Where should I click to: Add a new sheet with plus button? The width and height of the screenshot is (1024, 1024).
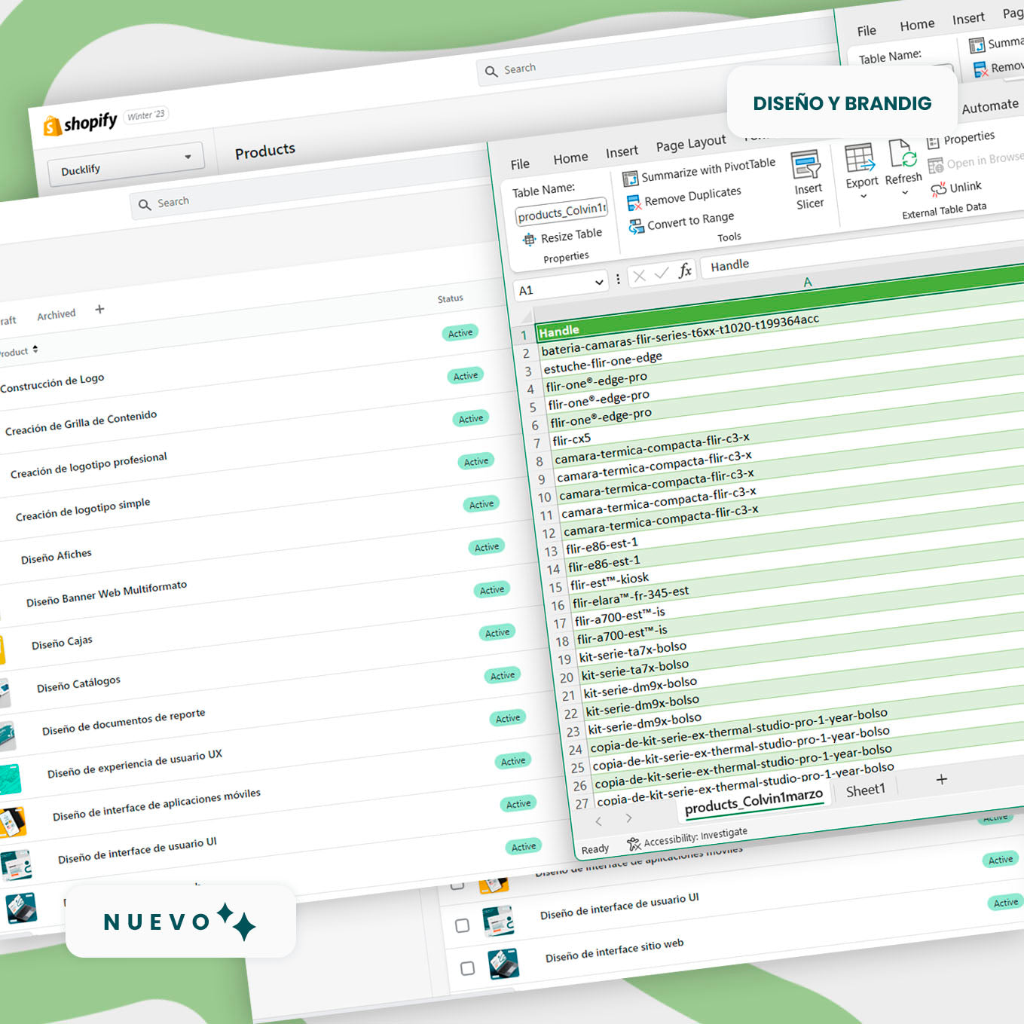[x=941, y=779]
